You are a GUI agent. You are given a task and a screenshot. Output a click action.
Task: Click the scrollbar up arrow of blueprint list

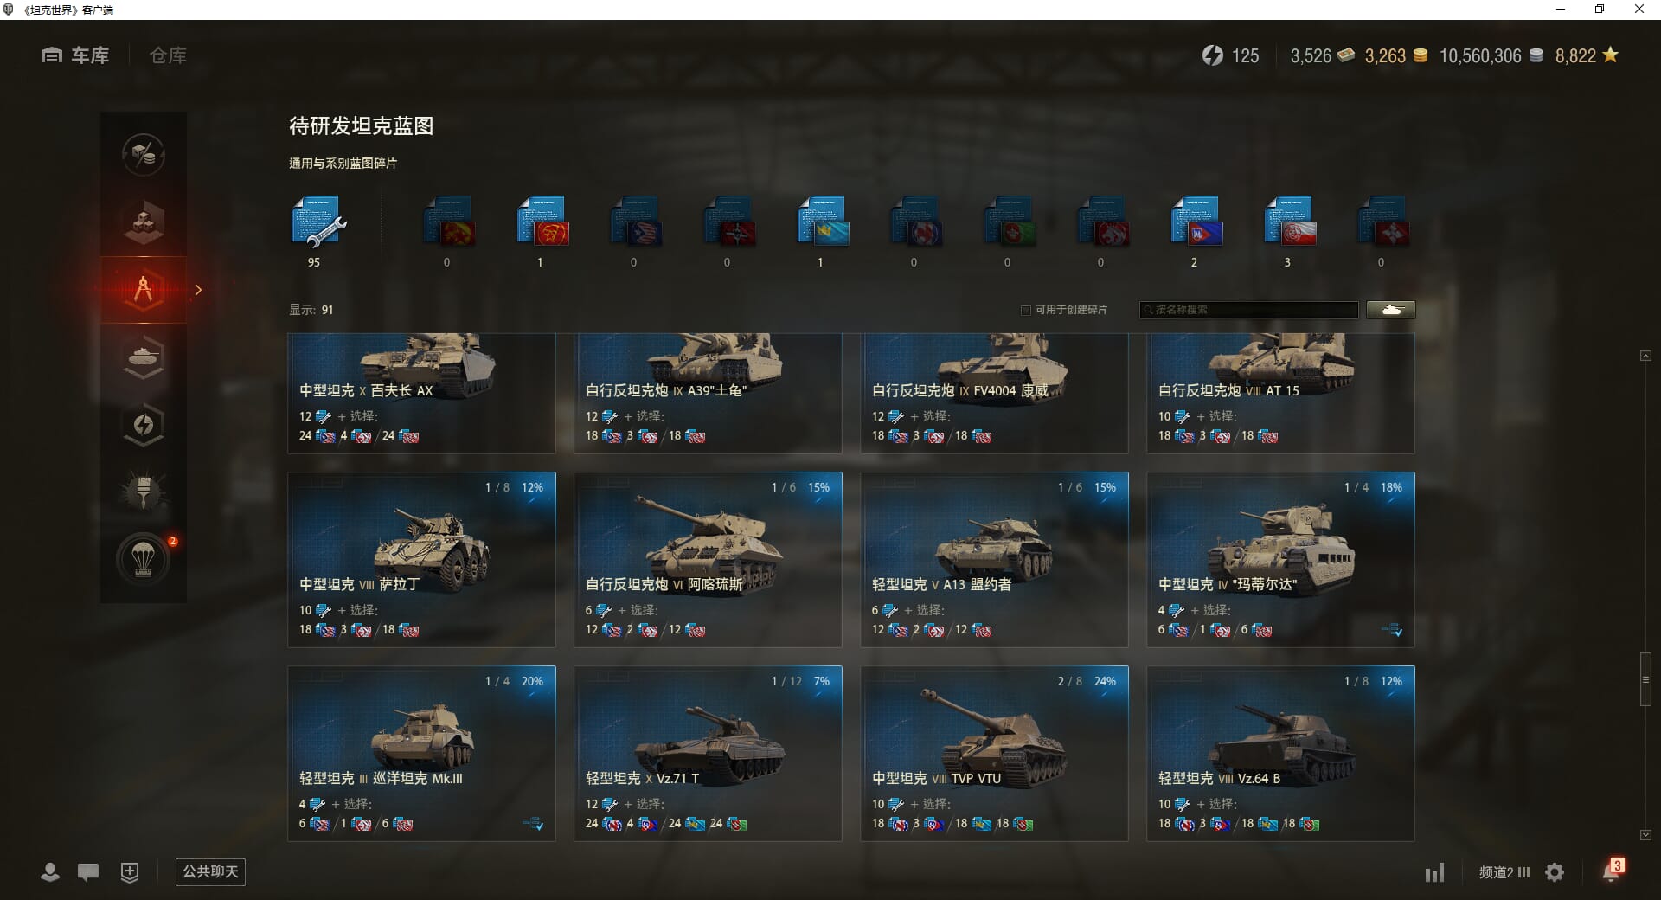[x=1645, y=356]
